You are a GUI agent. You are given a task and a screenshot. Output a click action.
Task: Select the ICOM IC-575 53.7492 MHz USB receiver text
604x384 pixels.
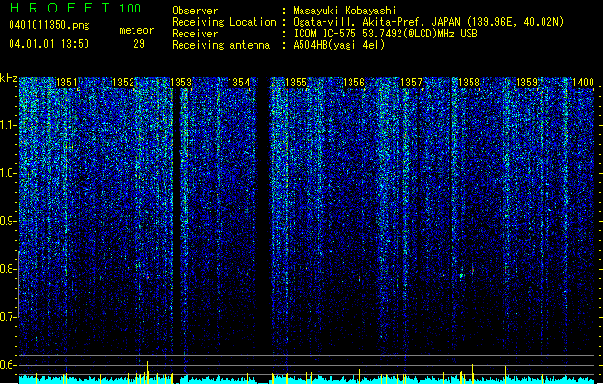pos(385,34)
